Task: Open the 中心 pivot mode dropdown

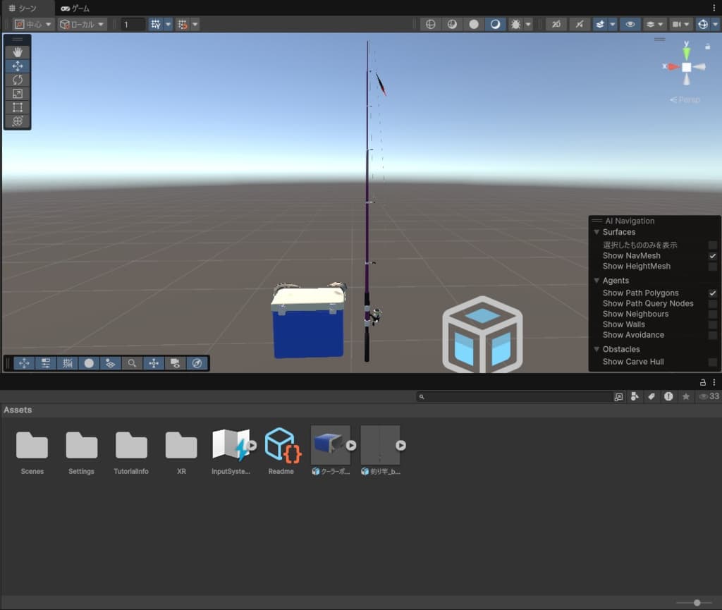Action: tap(33, 24)
